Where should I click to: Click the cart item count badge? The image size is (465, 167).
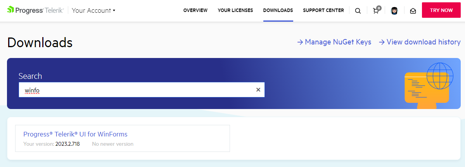point(379,8)
